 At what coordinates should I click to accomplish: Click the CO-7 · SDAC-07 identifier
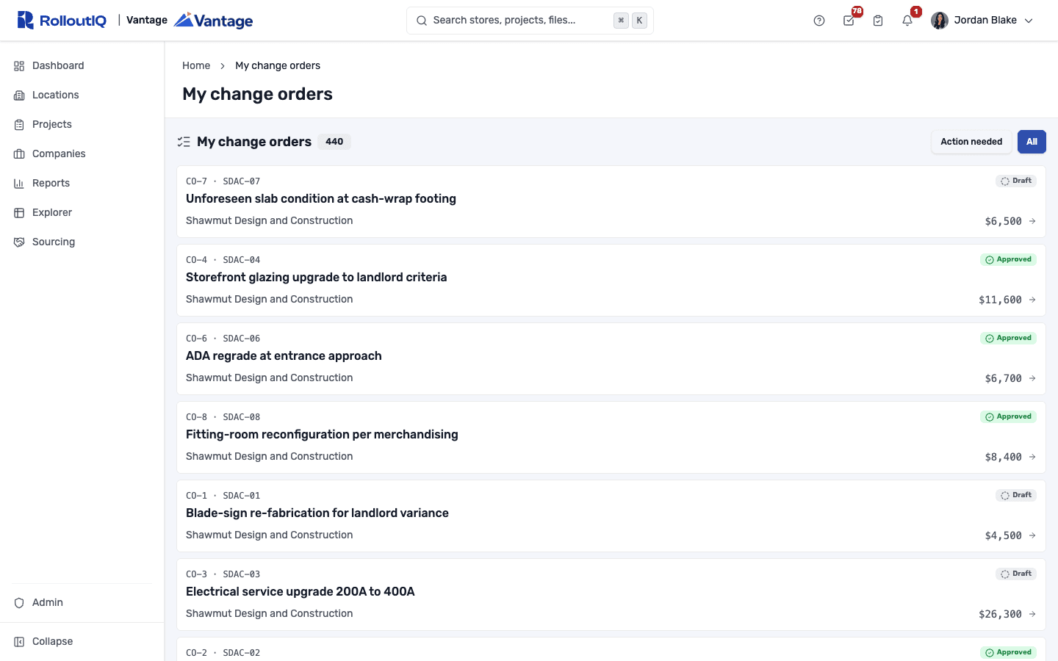pyautogui.click(x=223, y=181)
